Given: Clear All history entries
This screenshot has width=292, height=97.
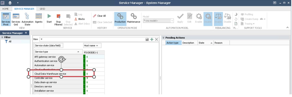Looking at the screenshot, I should pyautogui.click(x=99, y=16).
